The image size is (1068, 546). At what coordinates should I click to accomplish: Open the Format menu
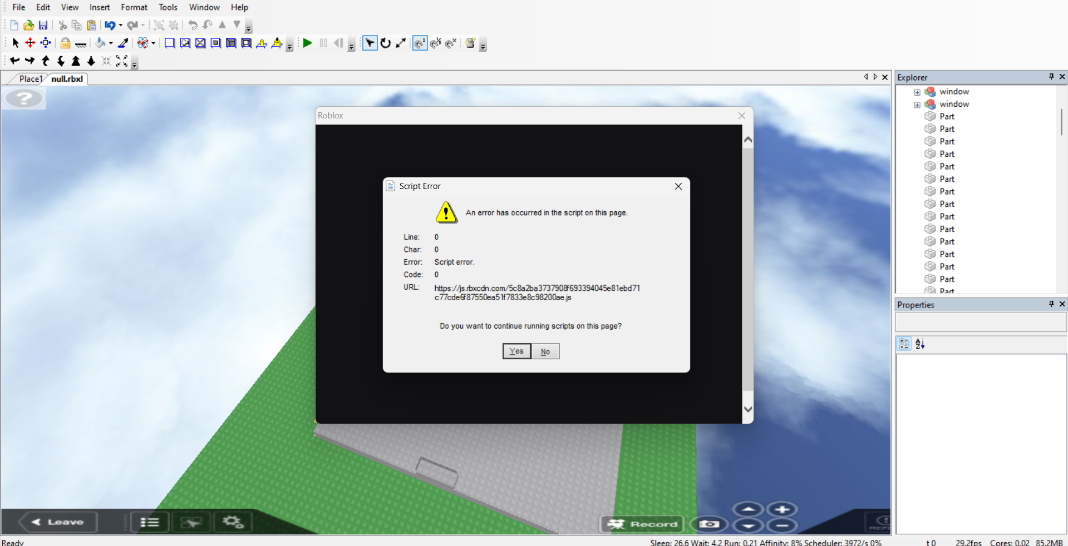pyautogui.click(x=134, y=7)
